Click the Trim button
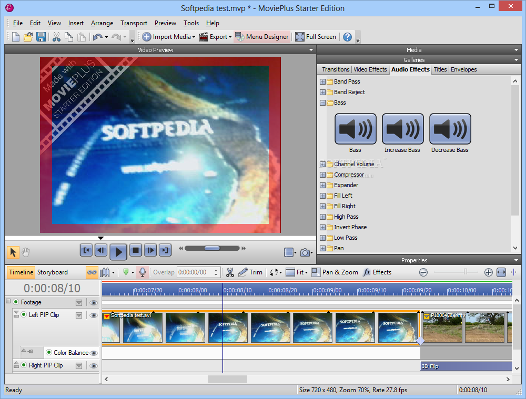 [250, 272]
